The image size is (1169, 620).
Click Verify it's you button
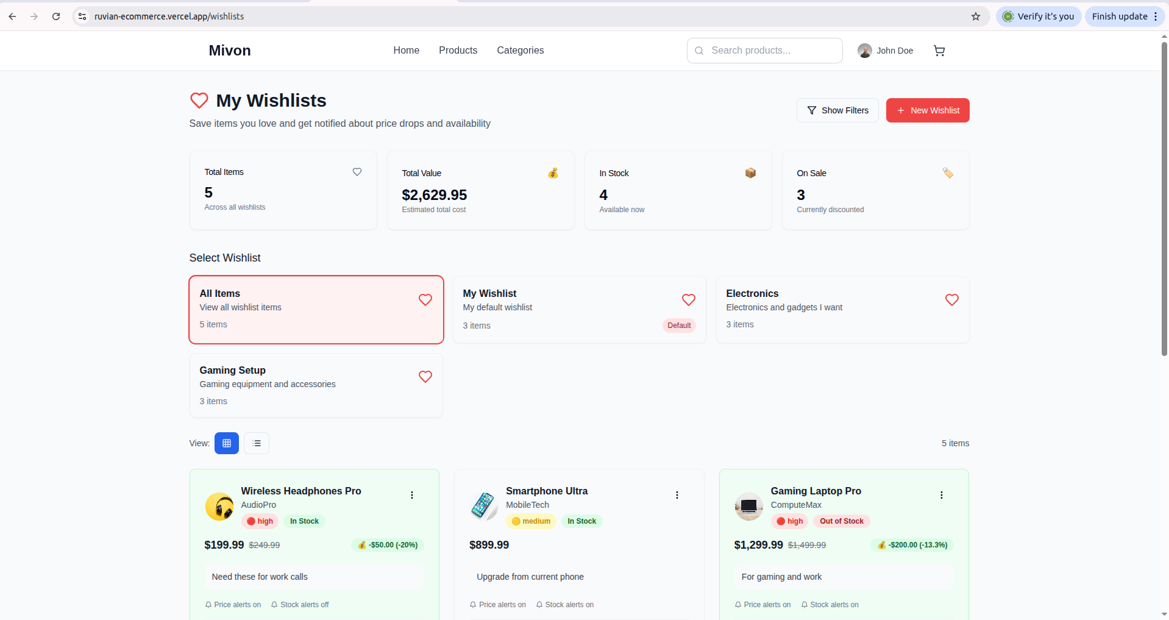(x=1039, y=16)
